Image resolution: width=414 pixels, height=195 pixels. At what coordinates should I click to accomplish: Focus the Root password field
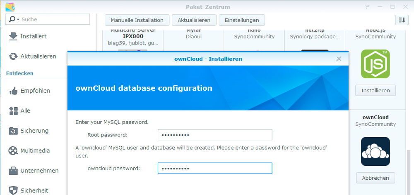(x=214, y=135)
